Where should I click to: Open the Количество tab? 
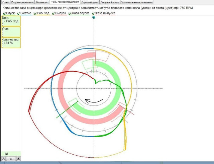[42, 2]
